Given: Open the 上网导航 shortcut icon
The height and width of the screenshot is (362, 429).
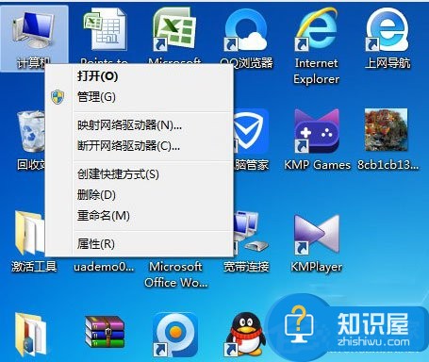Looking at the screenshot, I should [x=388, y=29].
